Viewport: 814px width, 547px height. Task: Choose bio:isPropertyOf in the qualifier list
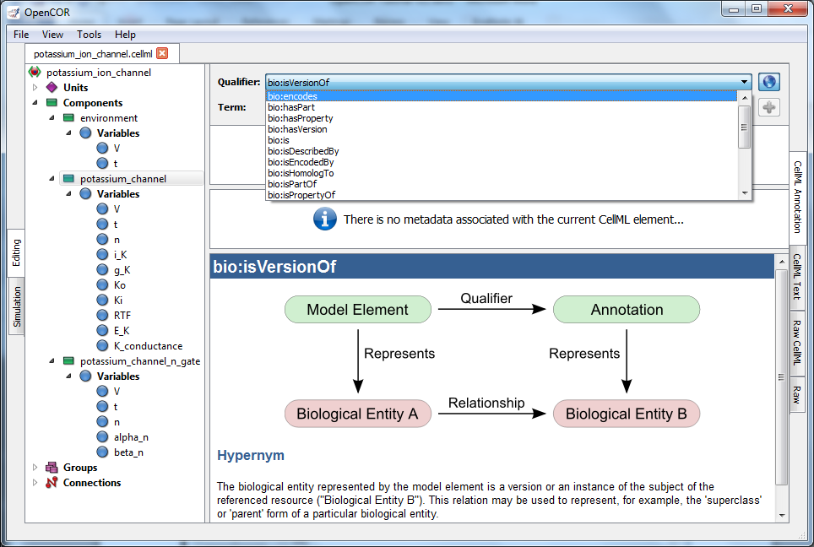(x=501, y=194)
